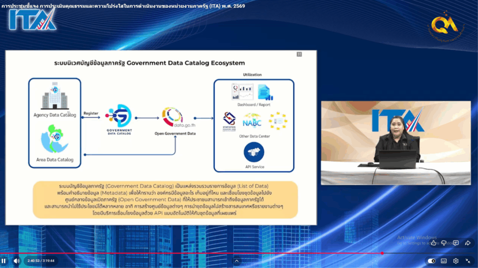Open the player settings gear
Screen dimensions: 478x268
coord(456,261)
